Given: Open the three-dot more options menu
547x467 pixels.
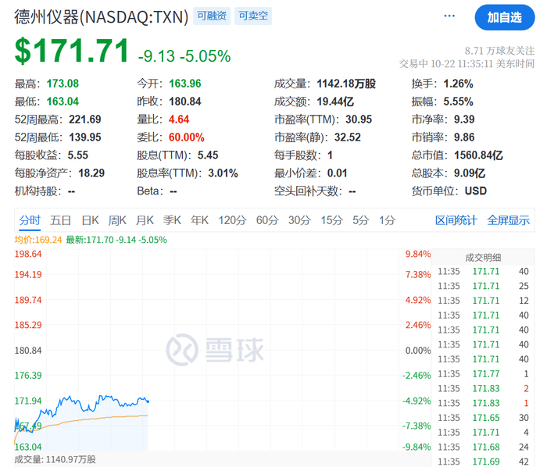Looking at the screenshot, I should click(x=449, y=16).
